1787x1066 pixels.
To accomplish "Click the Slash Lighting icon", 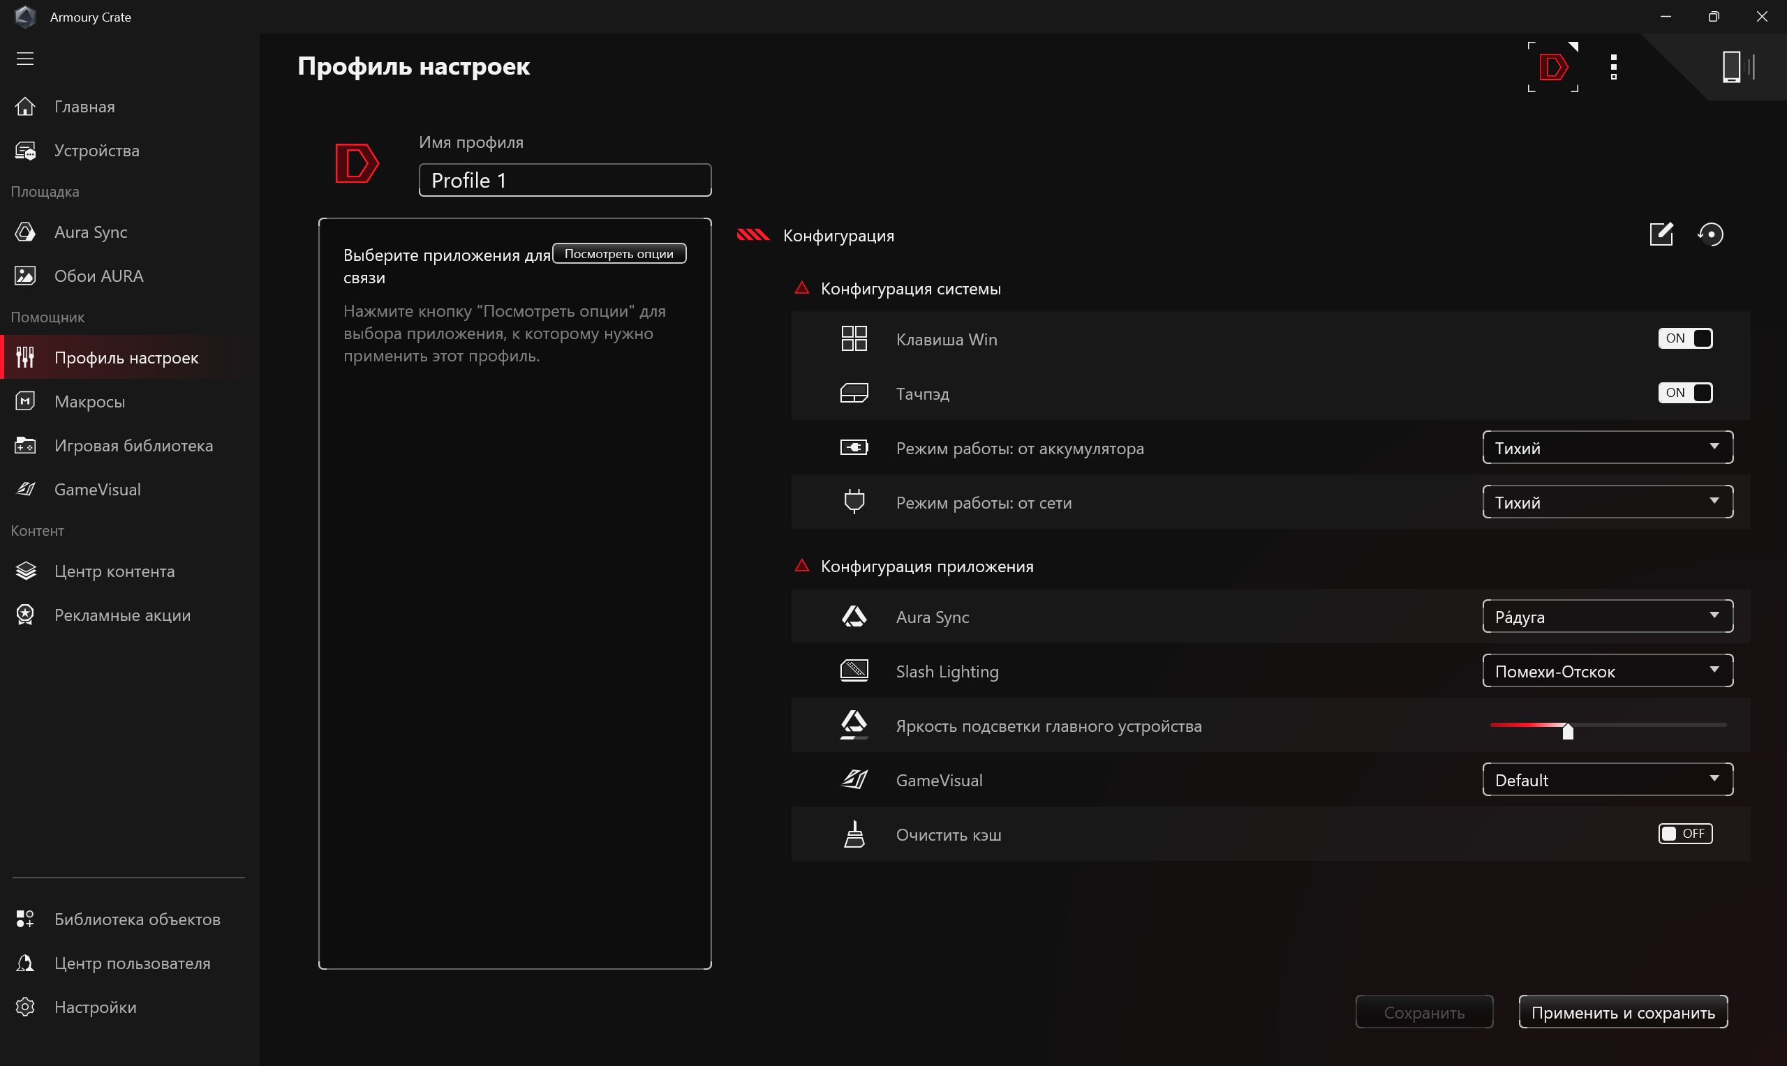I will tap(854, 671).
